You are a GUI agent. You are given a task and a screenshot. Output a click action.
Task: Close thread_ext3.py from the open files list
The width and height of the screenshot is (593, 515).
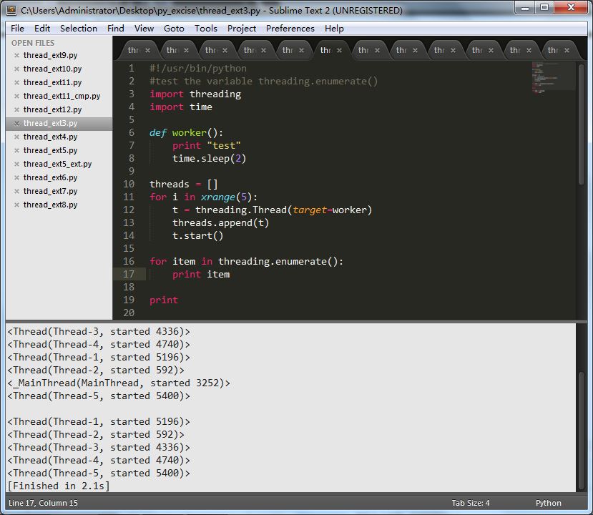[16, 124]
